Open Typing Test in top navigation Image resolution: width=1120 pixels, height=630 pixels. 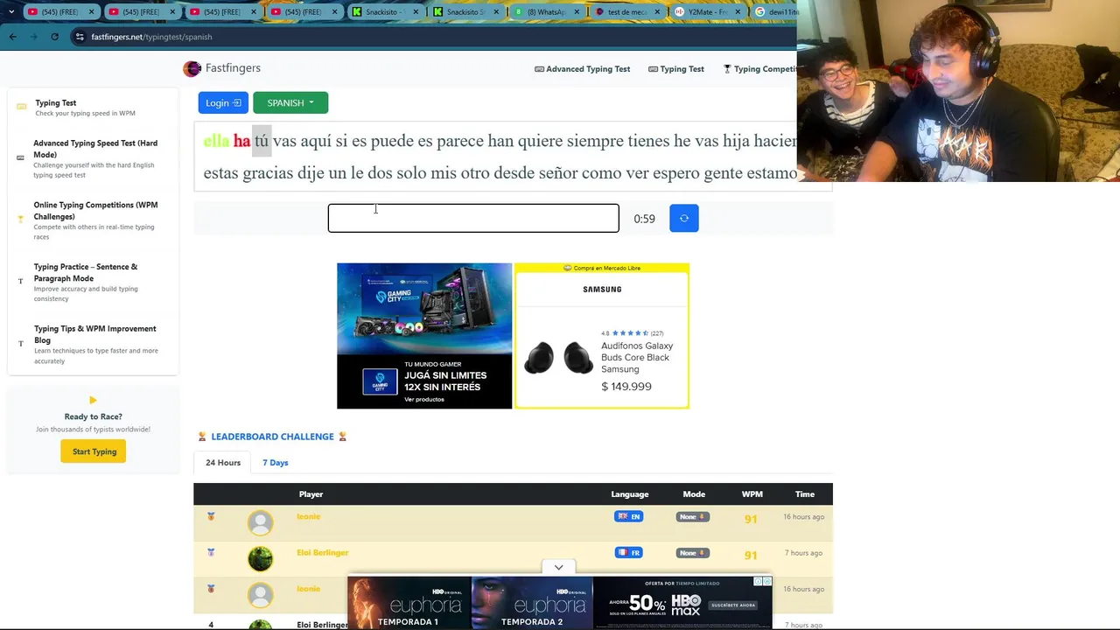click(x=675, y=69)
